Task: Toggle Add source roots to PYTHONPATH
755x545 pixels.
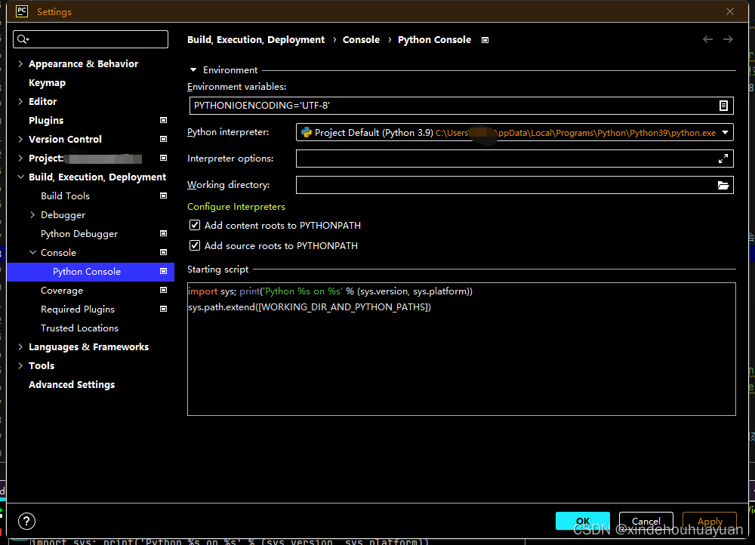Action: (195, 245)
